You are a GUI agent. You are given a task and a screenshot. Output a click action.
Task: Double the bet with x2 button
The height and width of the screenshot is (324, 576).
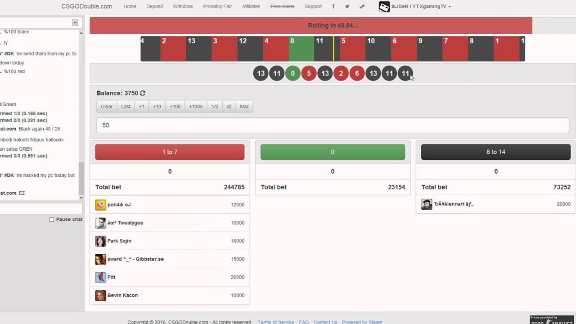(x=229, y=107)
